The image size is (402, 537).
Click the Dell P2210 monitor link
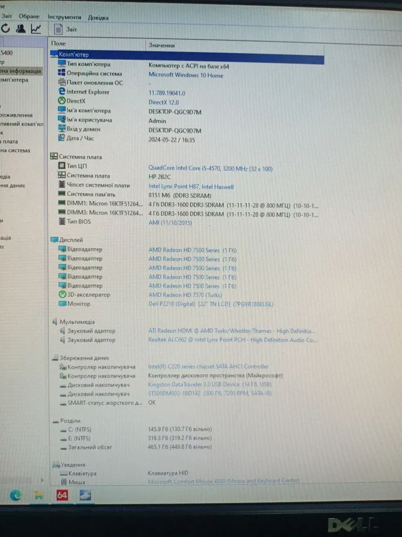point(210,304)
